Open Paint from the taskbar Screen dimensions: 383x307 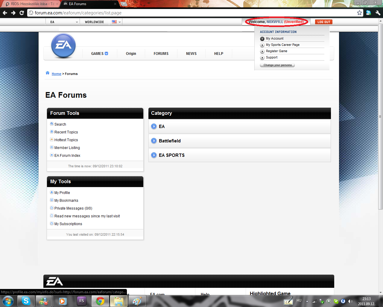(137, 301)
